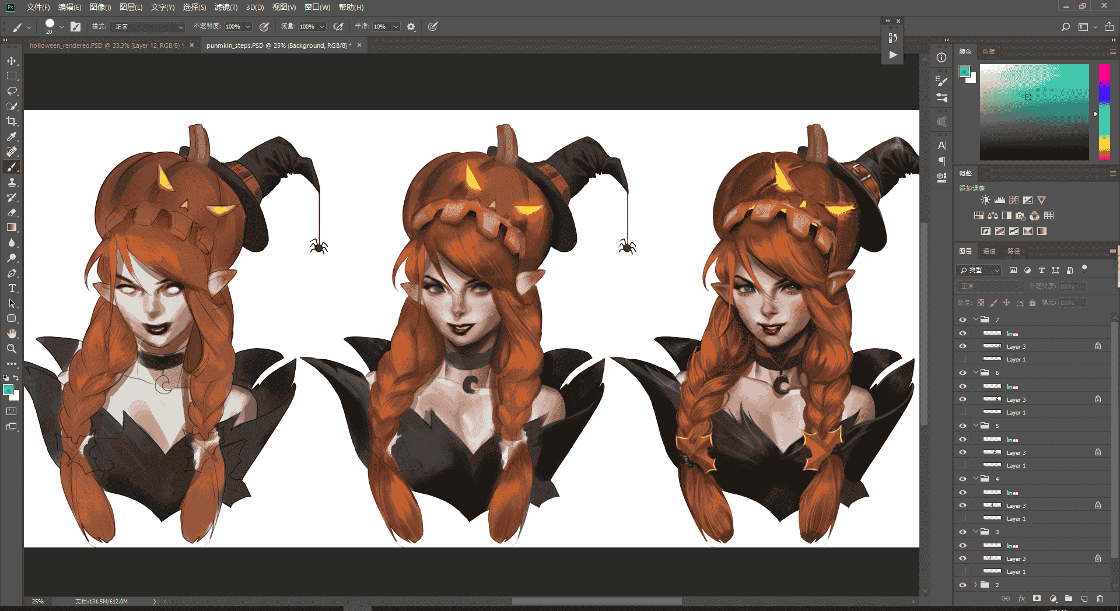Select the Clone Stamp tool
Image resolution: width=1120 pixels, height=611 pixels.
tap(12, 182)
